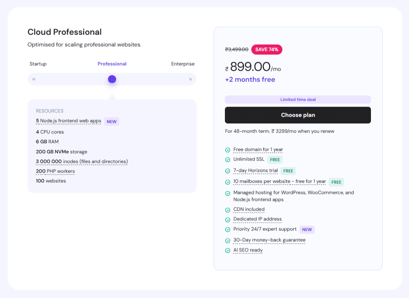Image resolution: width=409 pixels, height=298 pixels.
Task: Select the Enterprise plan dot on the slider
Action: (x=190, y=79)
